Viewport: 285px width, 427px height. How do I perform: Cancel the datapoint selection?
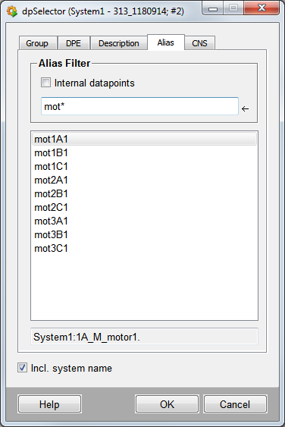pyautogui.click(x=235, y=404)
